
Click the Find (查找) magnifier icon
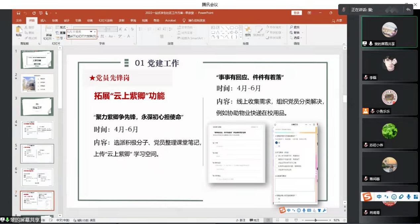pos(291,27)
